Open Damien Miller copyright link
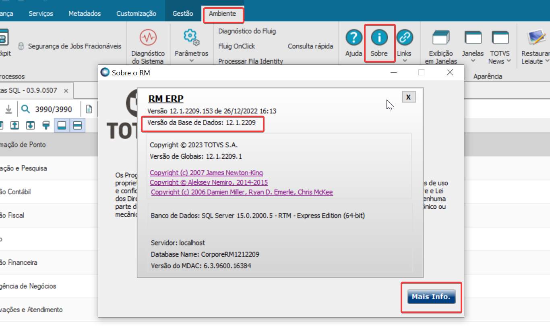The image size is (550, 330). pyautogui.click(x=242, y=192)
